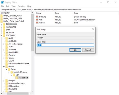This screenshot has height=95, width=119.
Task: Click the INextUUID folder icon
Action: (x=7, y=89)
